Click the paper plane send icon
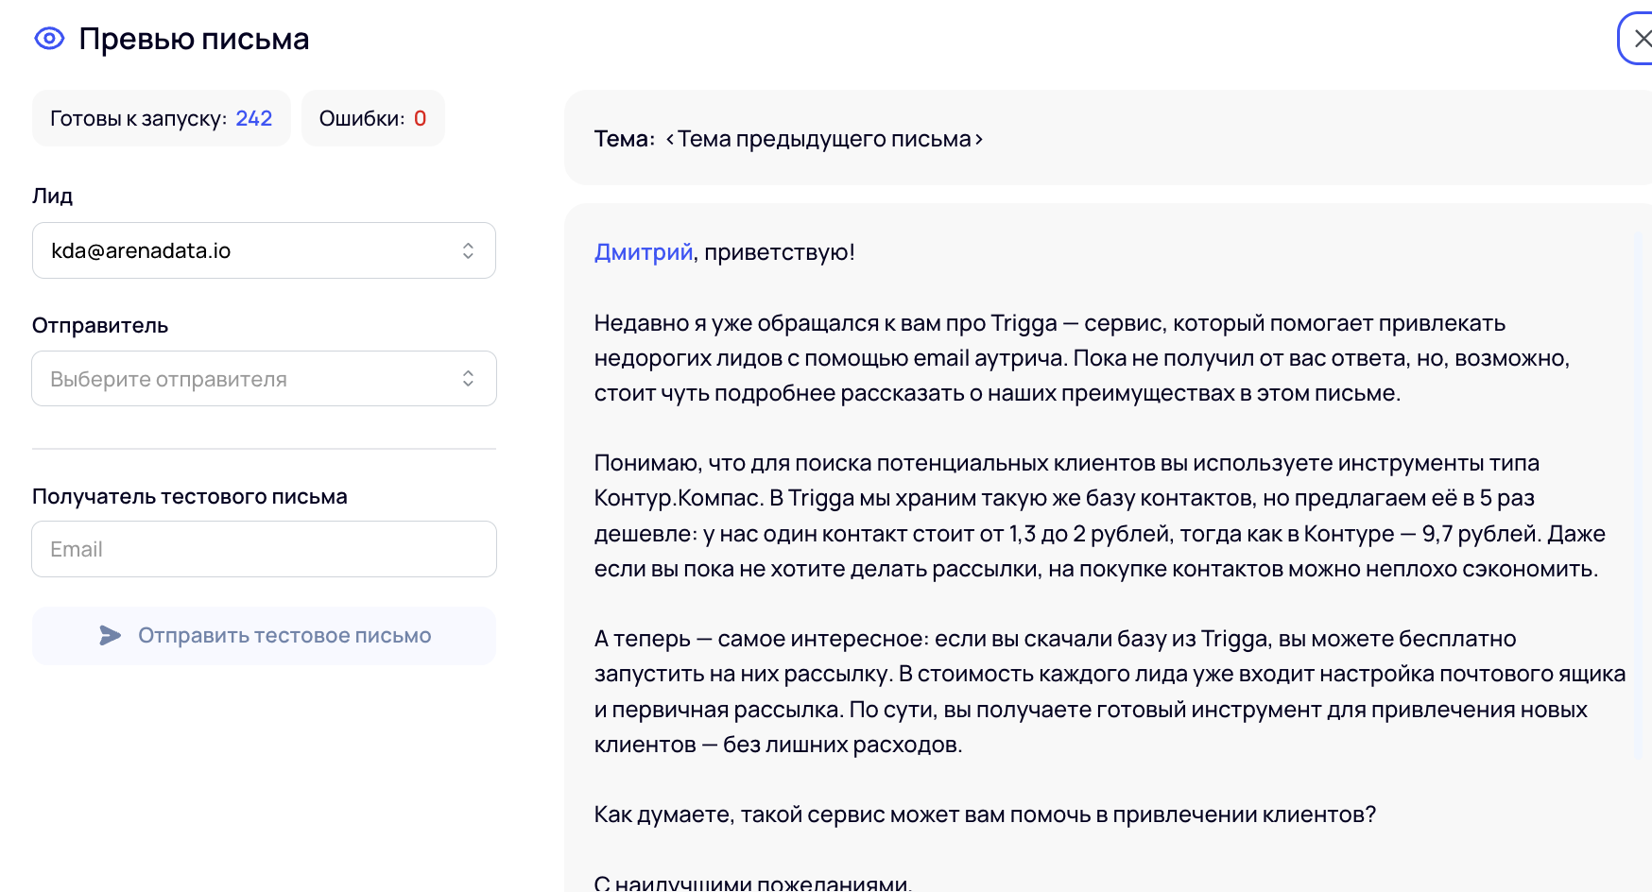This screenshot has width=1652, height=892. 111,636
